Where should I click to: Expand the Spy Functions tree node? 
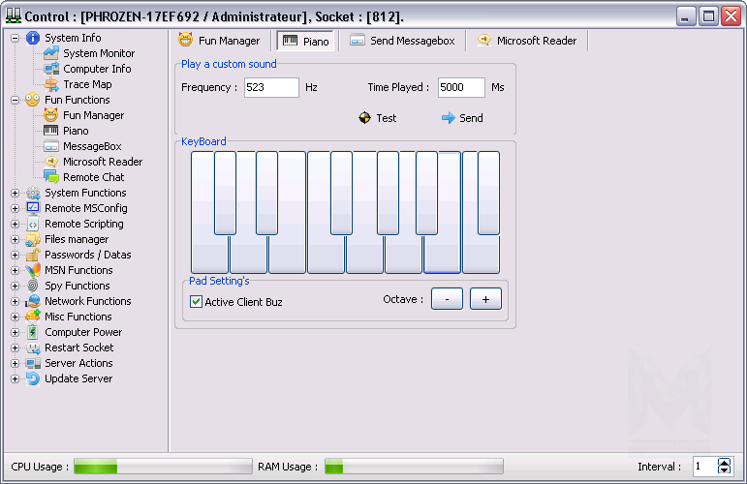click(x=15, y=286)
